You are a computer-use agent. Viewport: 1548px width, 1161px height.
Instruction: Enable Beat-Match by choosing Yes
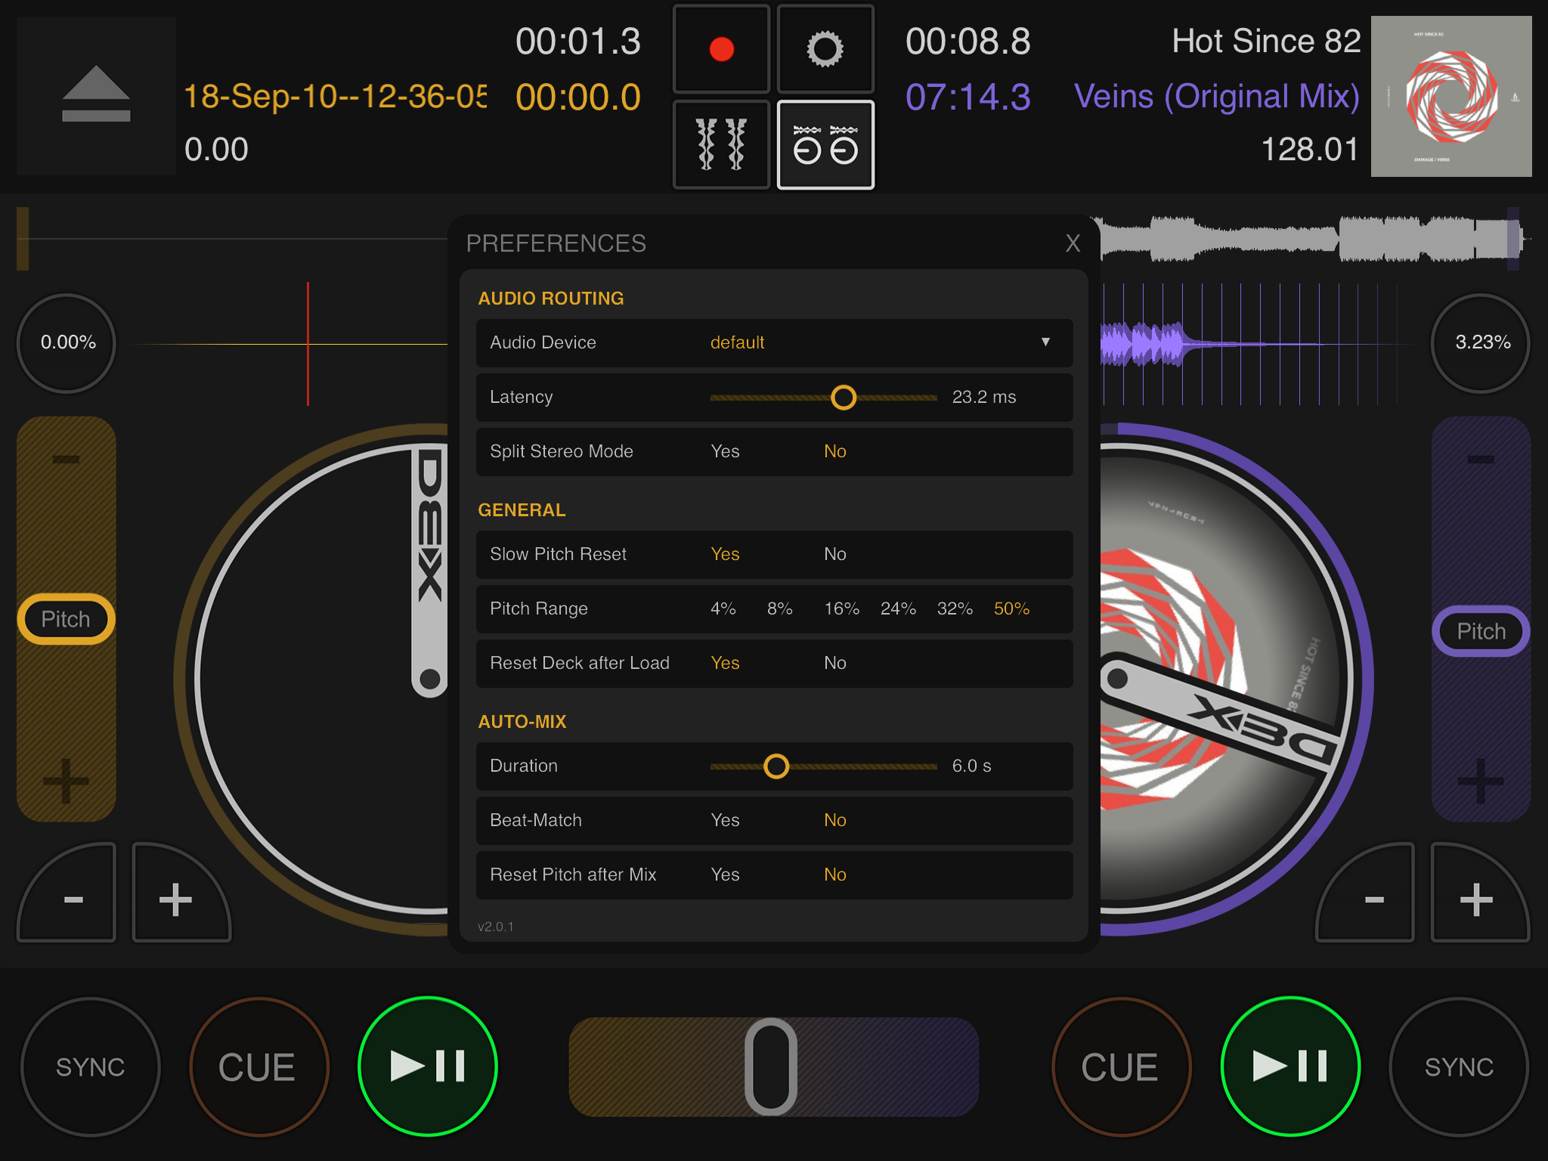tap(724, 821)
